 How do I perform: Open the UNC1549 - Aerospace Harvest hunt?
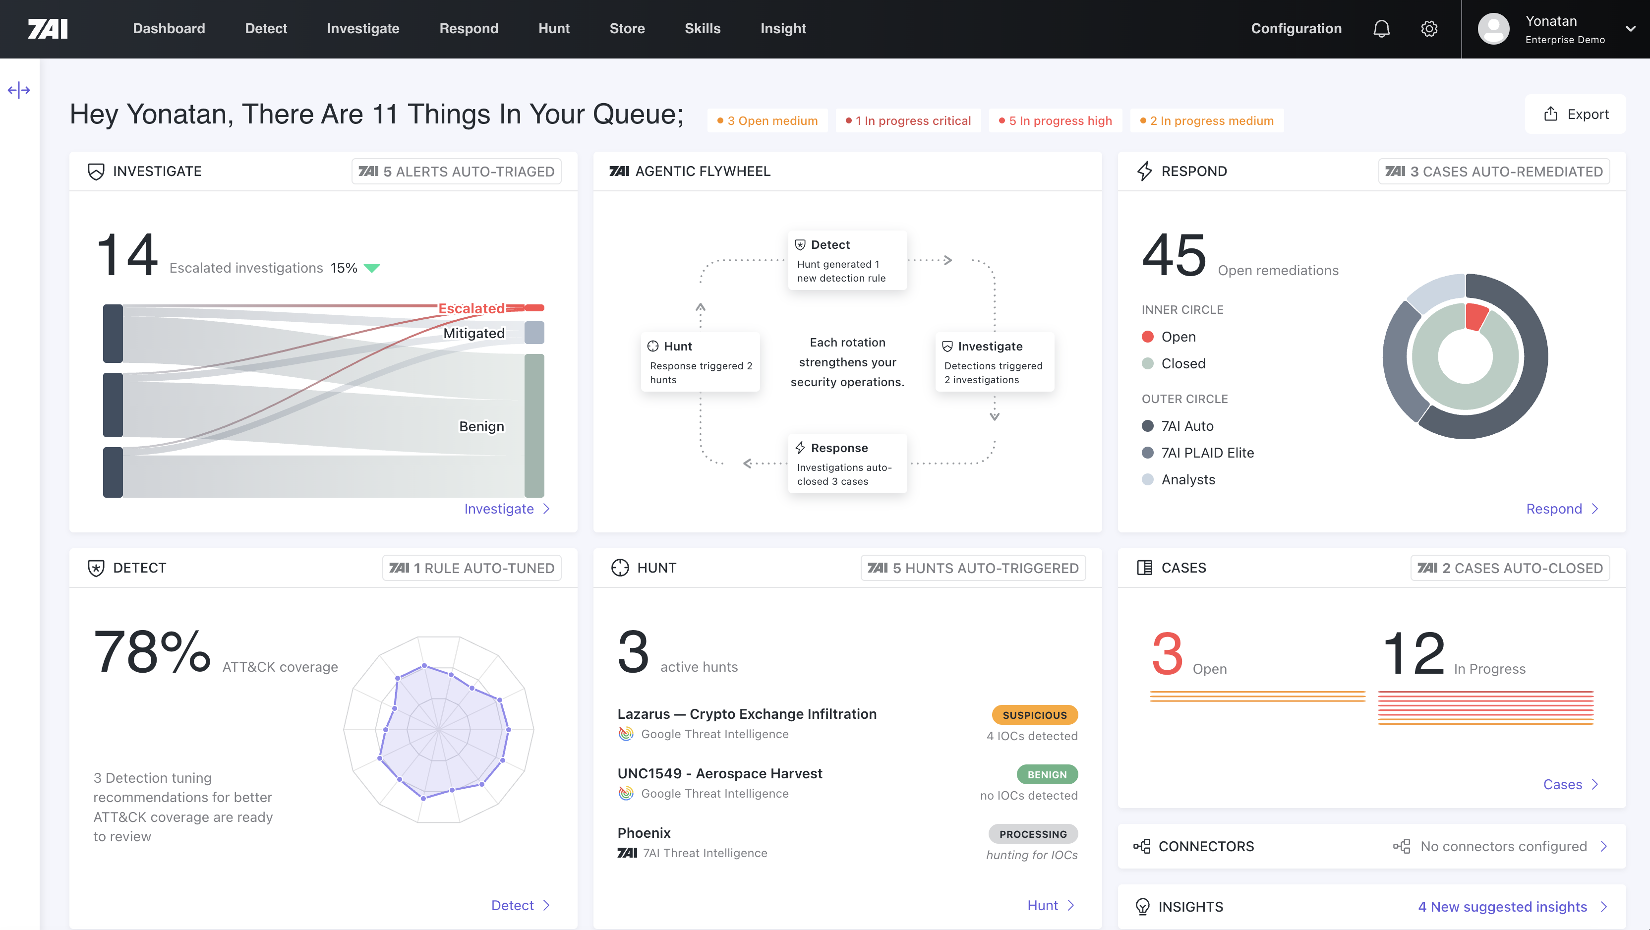719,773
